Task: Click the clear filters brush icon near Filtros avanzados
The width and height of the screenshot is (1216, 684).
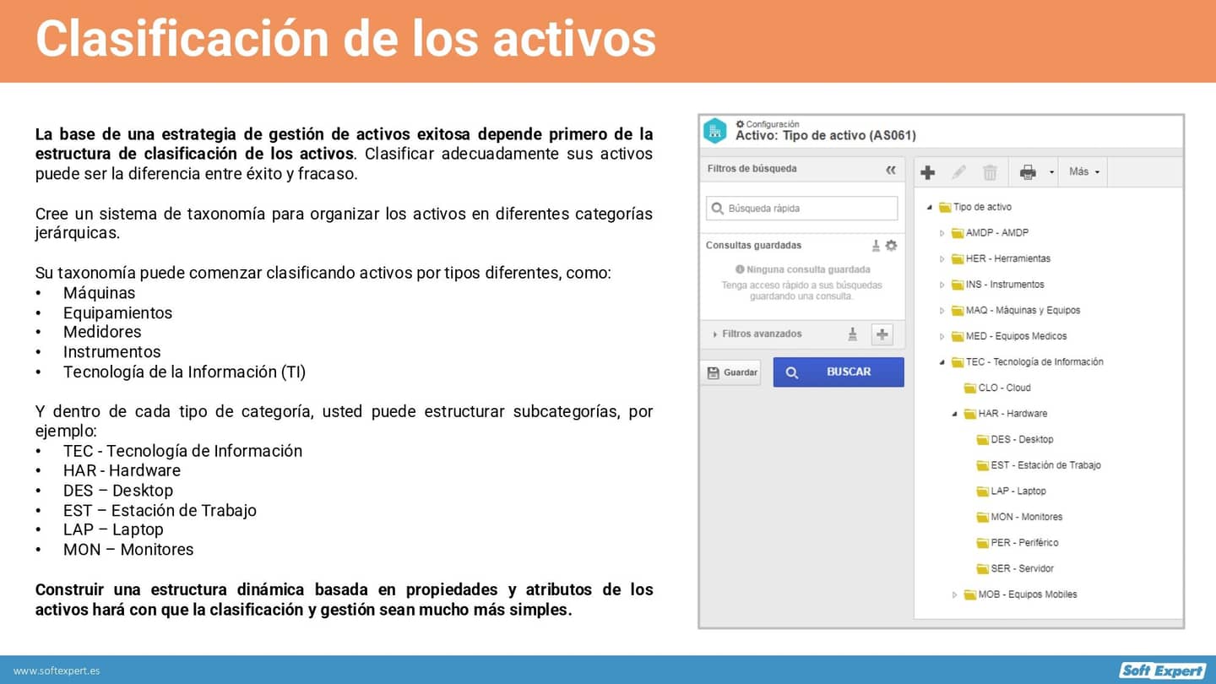Action: tap(853, 334)
